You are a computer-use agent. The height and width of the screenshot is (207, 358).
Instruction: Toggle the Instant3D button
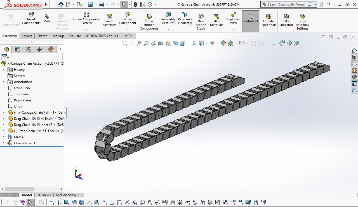pyautogui.click(x=251, y=21)
